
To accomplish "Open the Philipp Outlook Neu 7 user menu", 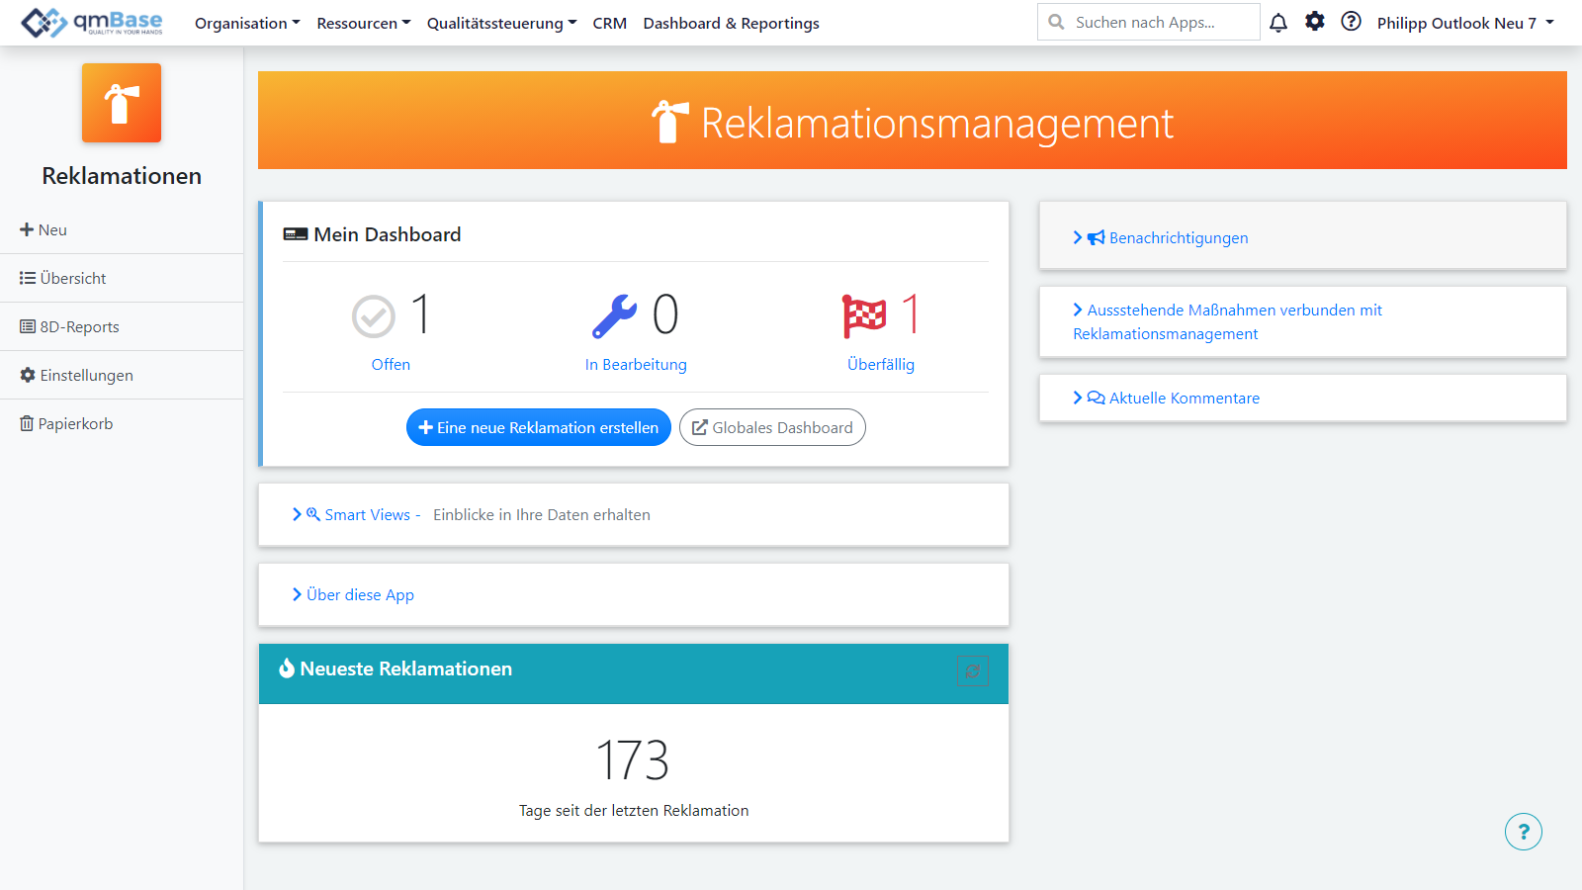I will point(1465,23).
